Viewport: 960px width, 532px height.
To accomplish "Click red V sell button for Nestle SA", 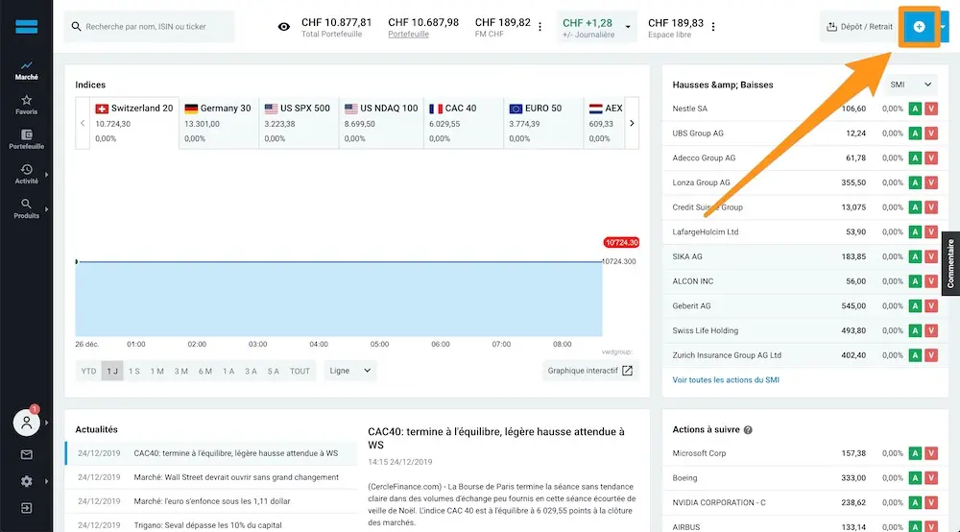I will tap(931, 109).
